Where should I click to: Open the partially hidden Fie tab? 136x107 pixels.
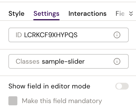[x=120, y=14]
